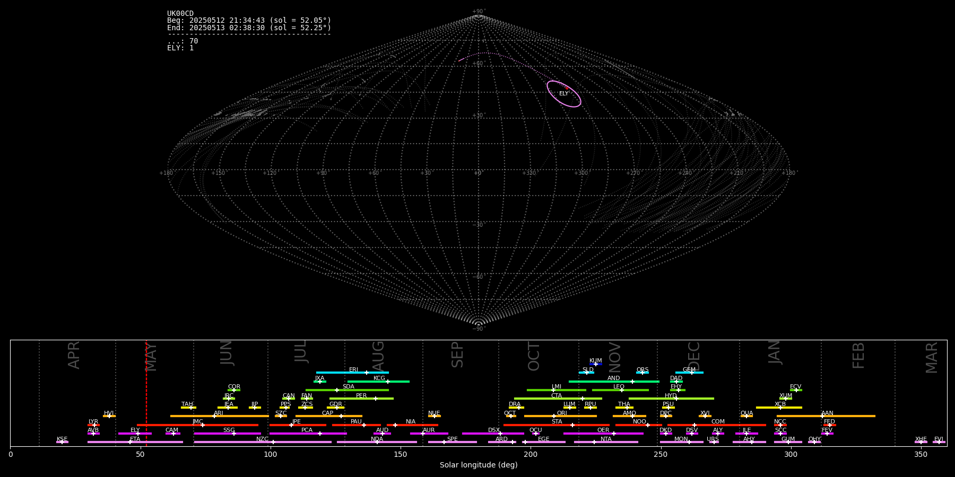Click the station code UK00CD text
955x477 pixels.
pos(180,14)
